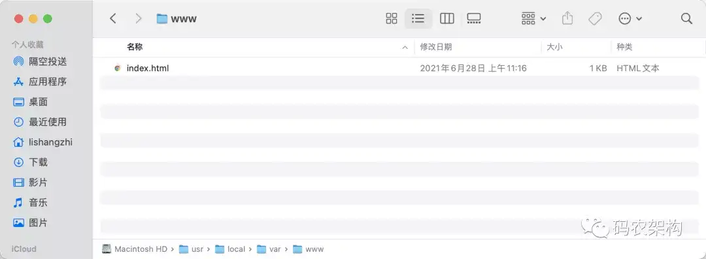Go forward with the right chevron

[138, 18]
